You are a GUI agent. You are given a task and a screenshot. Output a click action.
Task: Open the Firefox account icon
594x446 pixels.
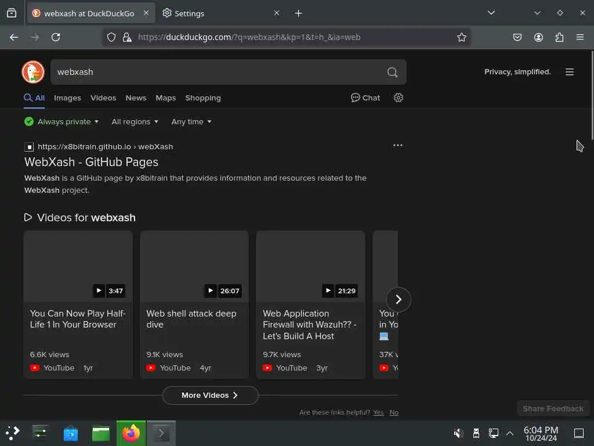538,37
